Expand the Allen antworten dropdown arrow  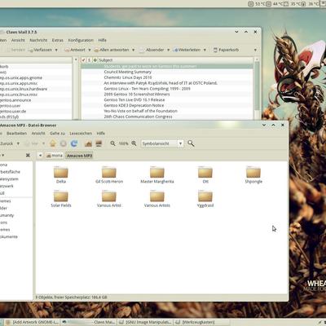133,50
